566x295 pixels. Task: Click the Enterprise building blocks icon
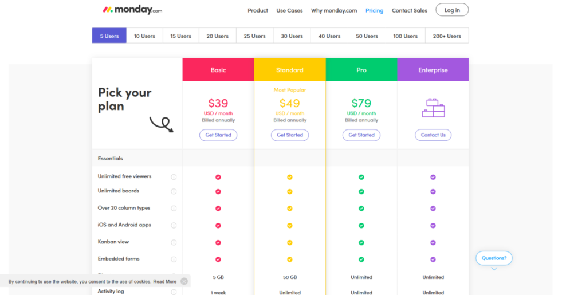click(x=433, y=108)
